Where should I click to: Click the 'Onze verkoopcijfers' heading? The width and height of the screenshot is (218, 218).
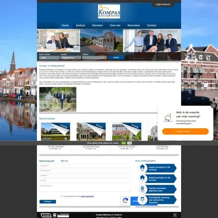[x=145, y=161]
